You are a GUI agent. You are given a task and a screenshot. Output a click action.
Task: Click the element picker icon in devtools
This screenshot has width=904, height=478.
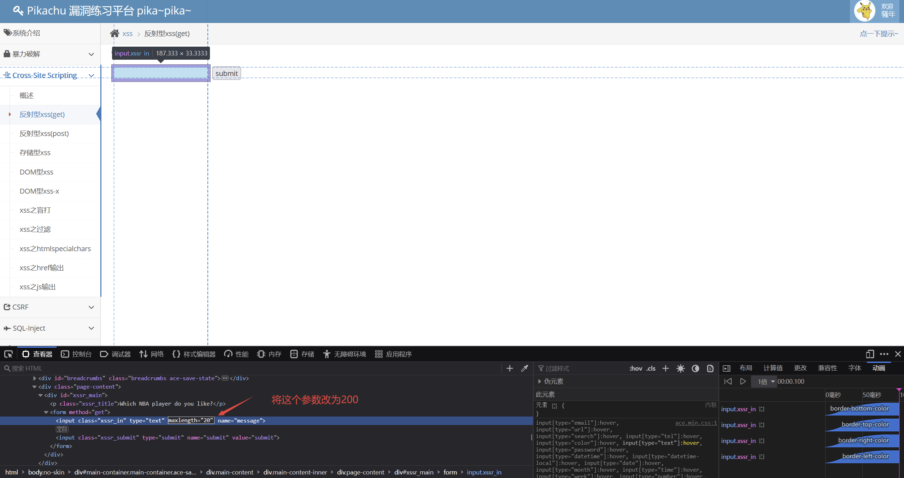pos(8,354)
